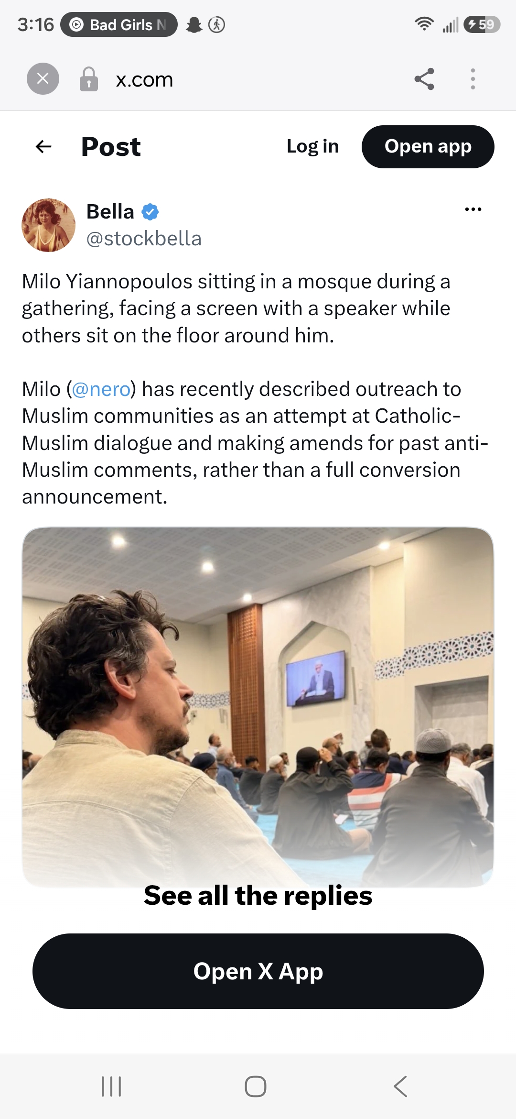The width and height of the screenshot is (516, 1119).
Task: Tap the Bad Girls media notification pill
Action: tap(119, 24)
